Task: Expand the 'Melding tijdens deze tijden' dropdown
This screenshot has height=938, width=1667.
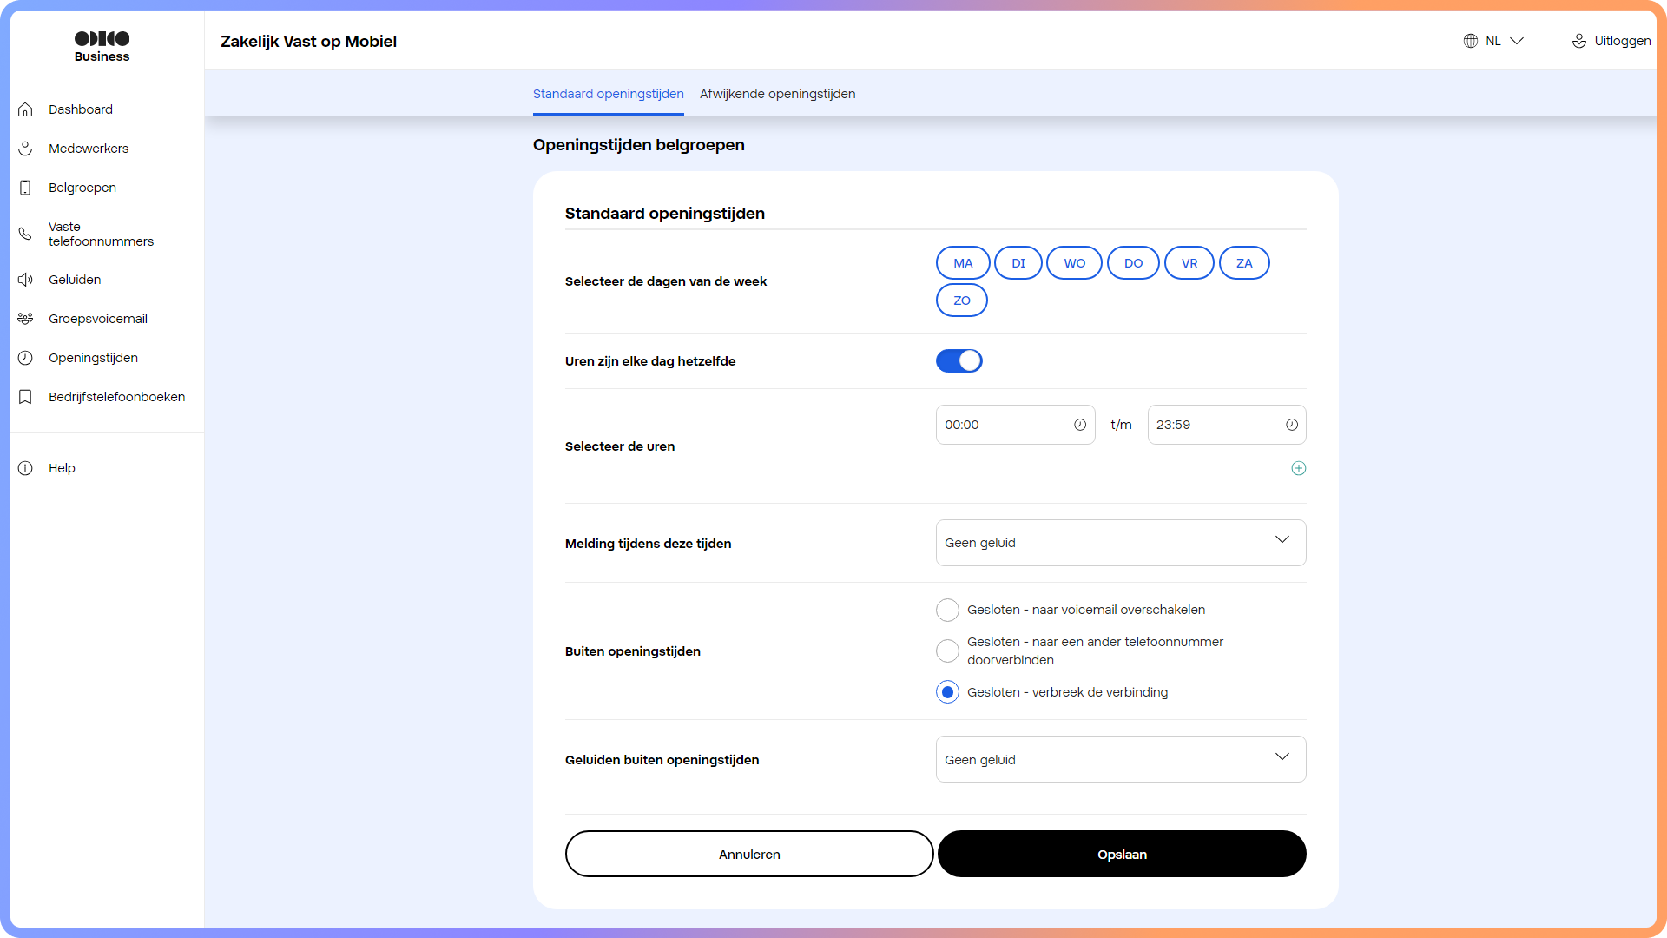Action: click(x=1120, y=543)
